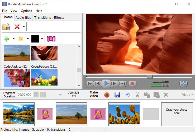Select the yellow tulips slide in timeline
The width and height of the screenshot is (195, 132).
pyautogui.click(x=124, y=114)
